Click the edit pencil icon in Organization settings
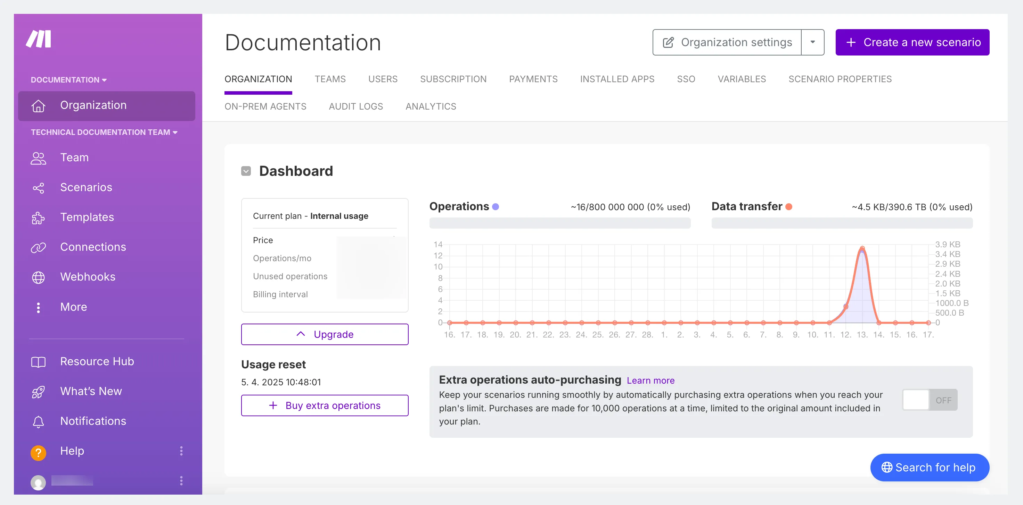 (x=668, y=42)
